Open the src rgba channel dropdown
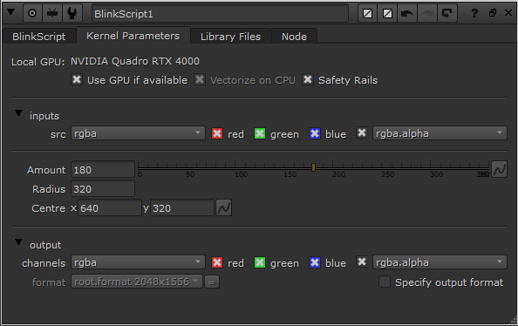 138,133
